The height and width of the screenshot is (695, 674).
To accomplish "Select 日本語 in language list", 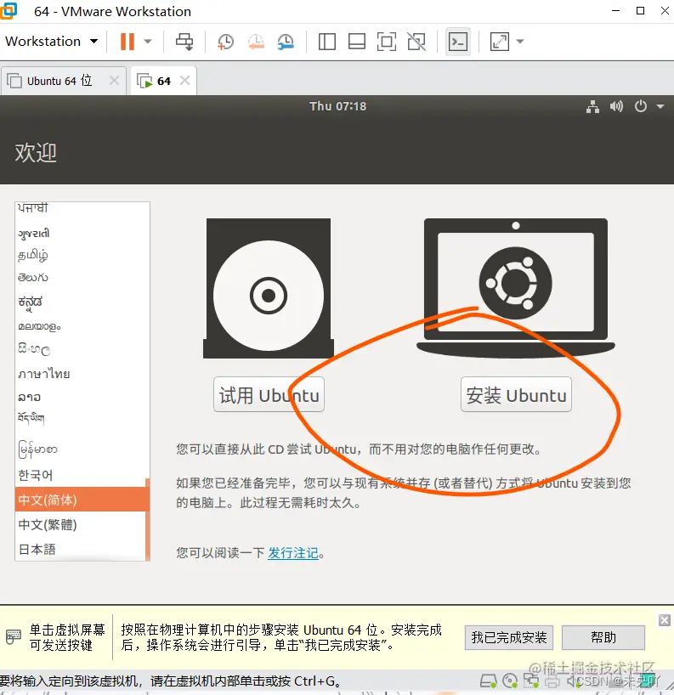I will tap(80, 549).
